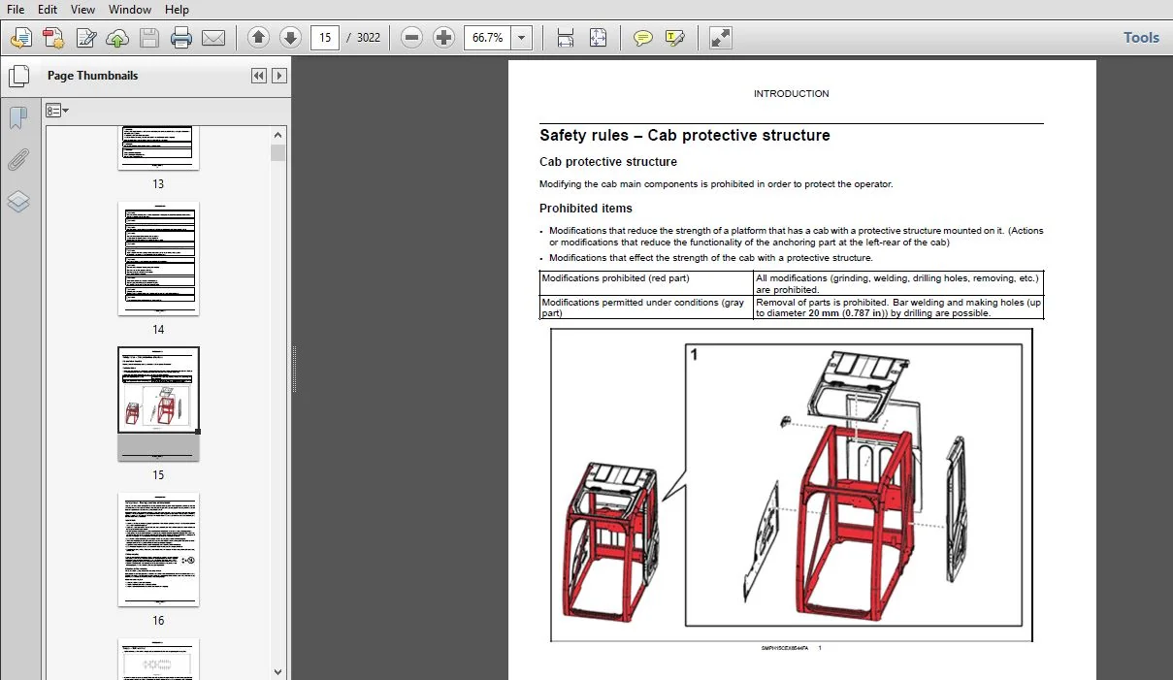
Task: Click thumbnail scrollbar up arrow
Action: pyautogui.click(x=278, y=135)
